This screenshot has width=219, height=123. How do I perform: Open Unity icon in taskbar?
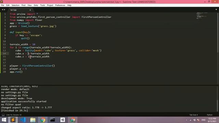[x=63, y=120]
